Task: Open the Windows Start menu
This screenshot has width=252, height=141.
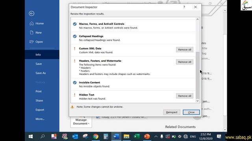Action: pyautogui.click(x=31, y=137)
